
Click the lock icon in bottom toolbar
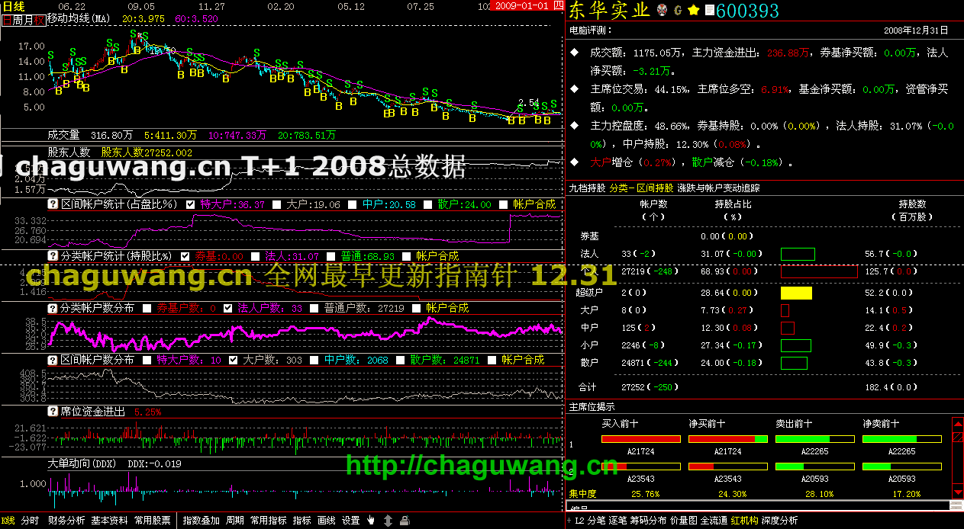(405, 521)
